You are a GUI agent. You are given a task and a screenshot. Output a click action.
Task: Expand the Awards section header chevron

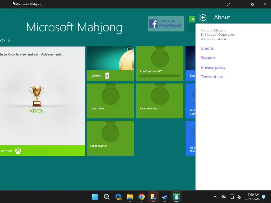coord(9,40)
